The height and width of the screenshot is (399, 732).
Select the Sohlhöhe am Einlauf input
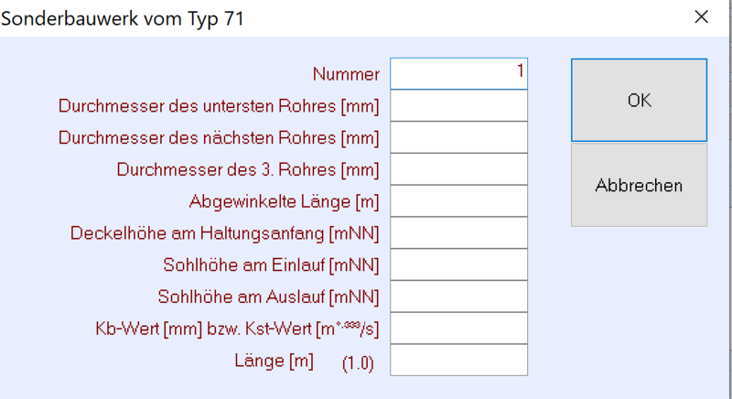458,264
